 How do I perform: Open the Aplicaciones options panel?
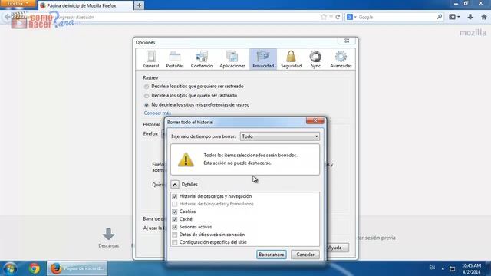[232, 59]
